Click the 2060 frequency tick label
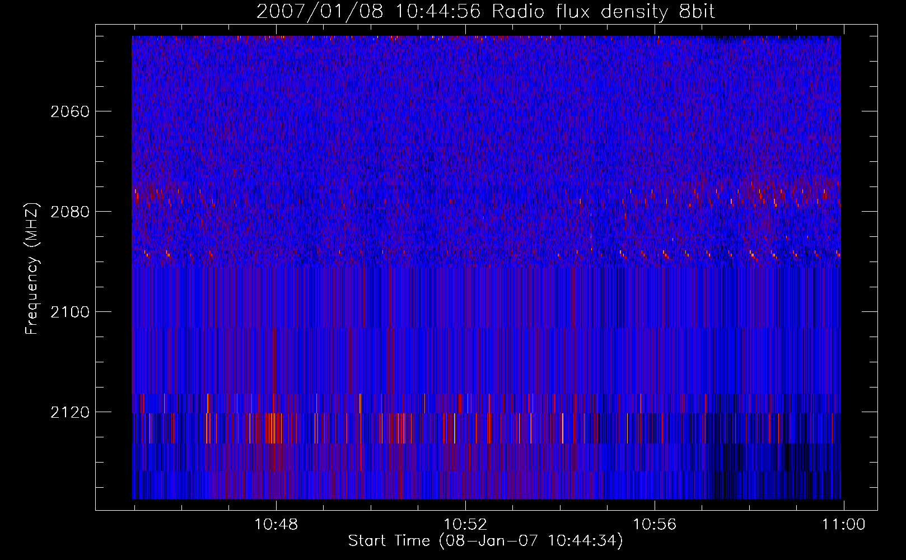Image resolution: width=906 pixels, height=560 pixels. tap(70, 111)
